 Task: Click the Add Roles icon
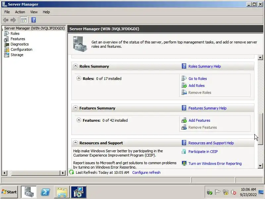click(x=184, y=86)
